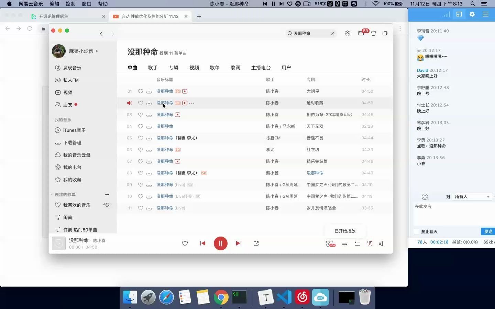Expand user menu next to 麻婆小炒肉
495x309 pixels.
[97, 51]
